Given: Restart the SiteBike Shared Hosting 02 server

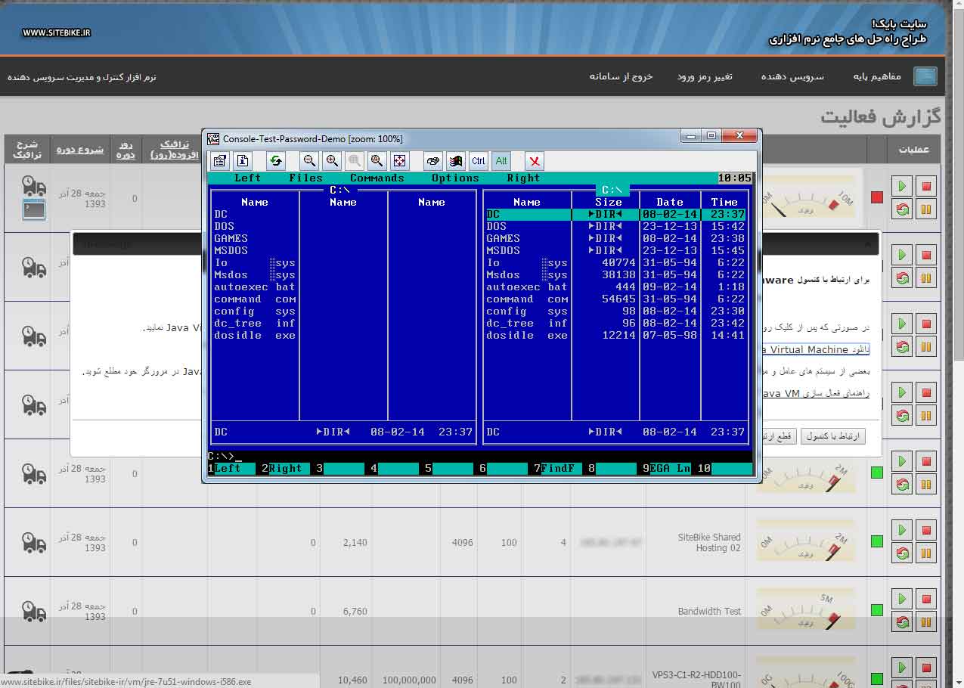Looking at the screenshot, I should click(x=901, y=553).
